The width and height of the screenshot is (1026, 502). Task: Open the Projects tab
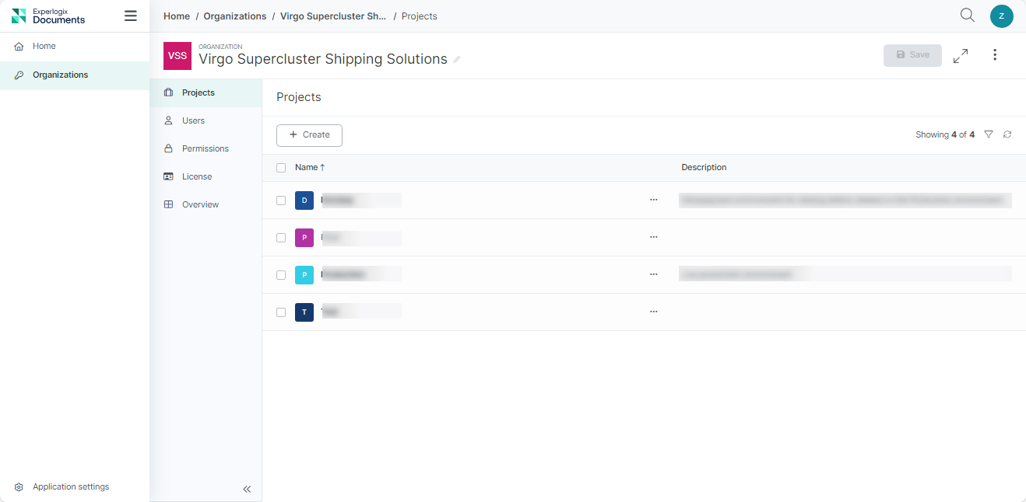(206, 92)
